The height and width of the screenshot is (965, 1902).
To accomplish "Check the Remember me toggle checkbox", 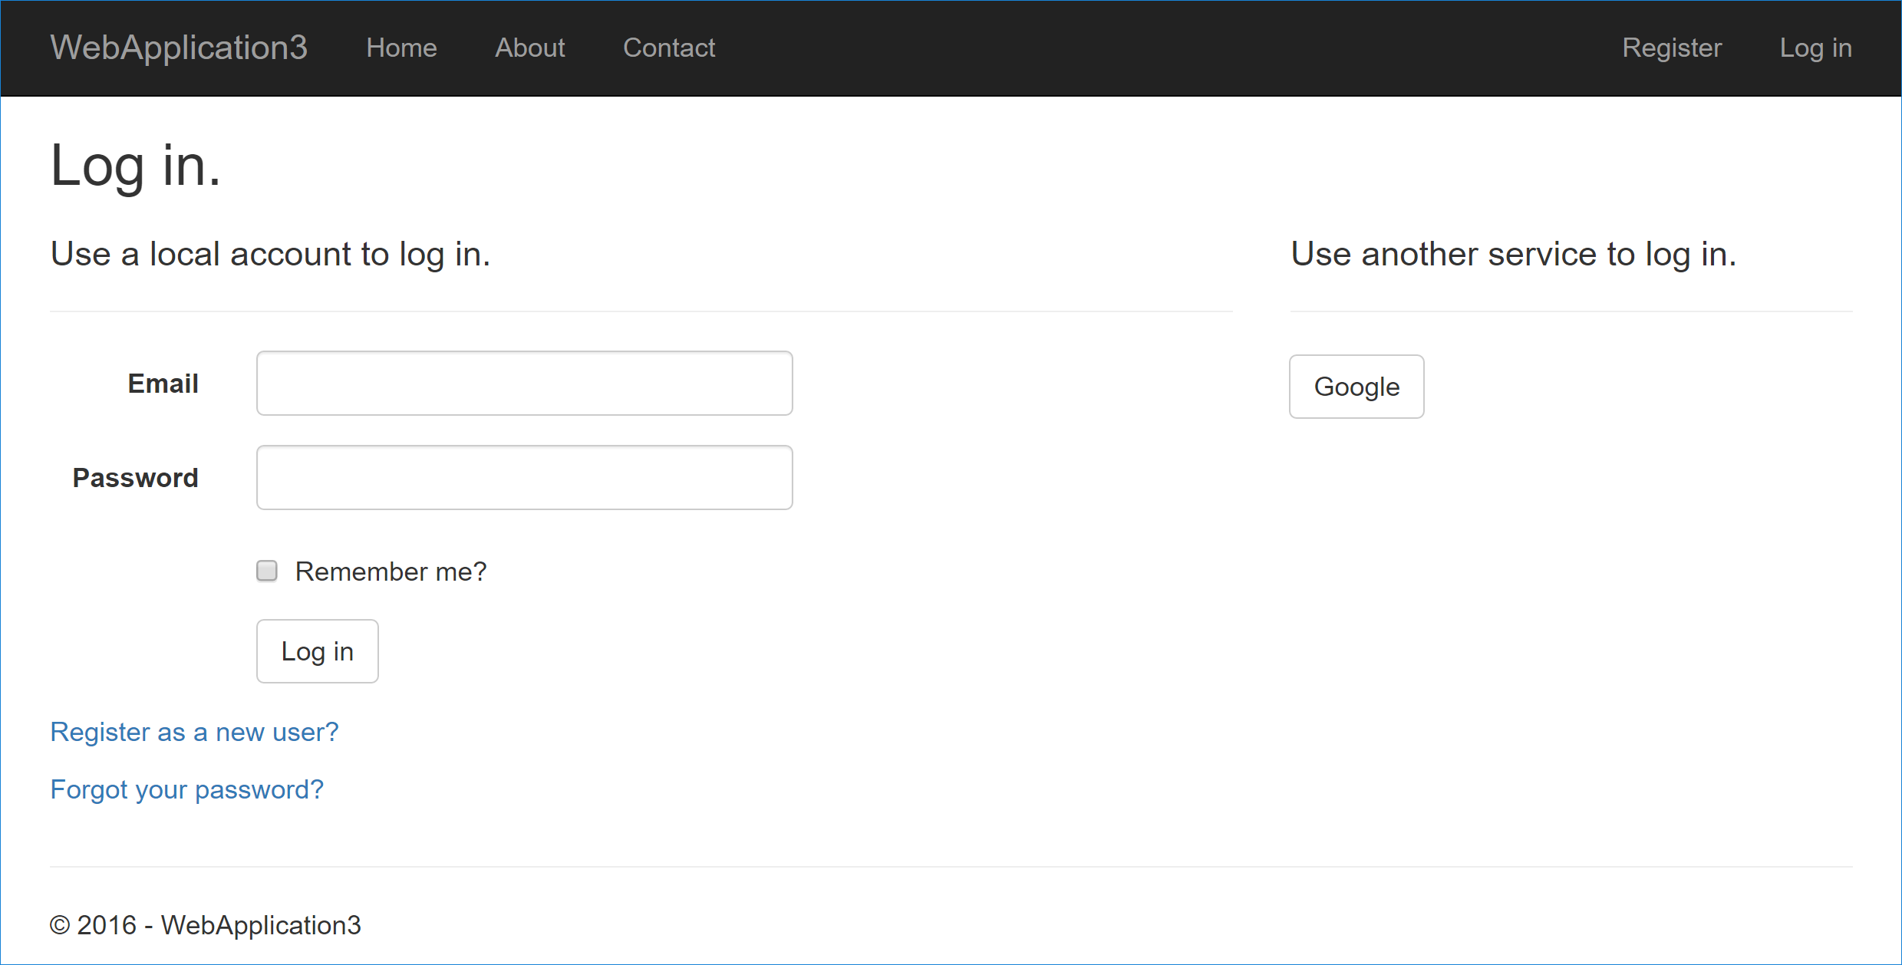I will (x=267, y=570).
